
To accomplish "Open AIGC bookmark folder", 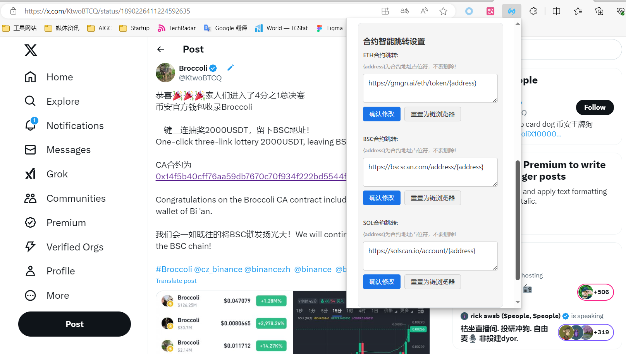I will (99, 28).
